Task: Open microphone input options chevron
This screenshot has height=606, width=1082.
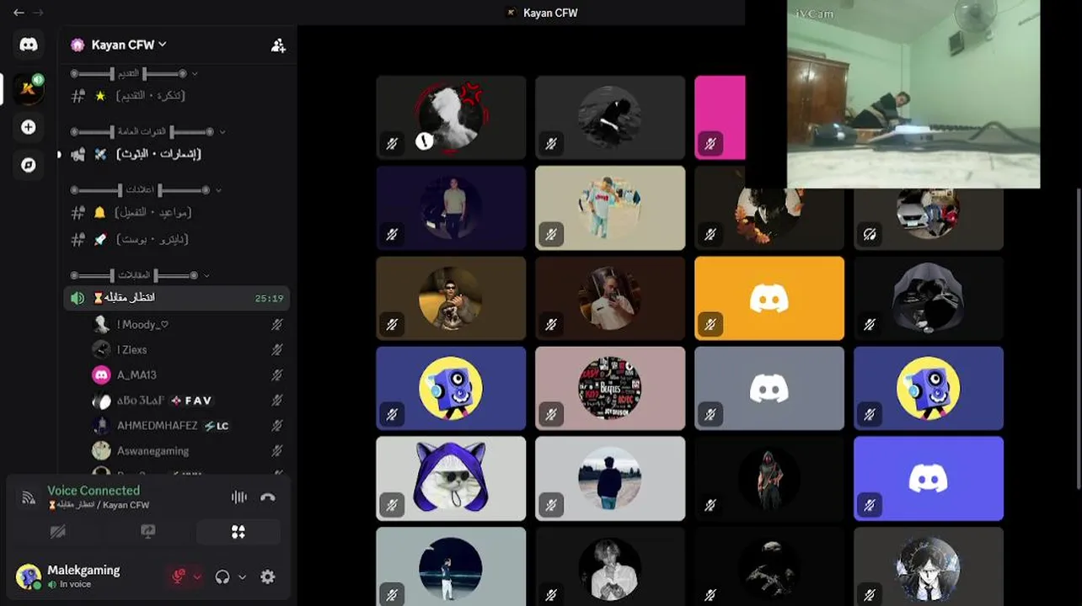Action: 198,577
